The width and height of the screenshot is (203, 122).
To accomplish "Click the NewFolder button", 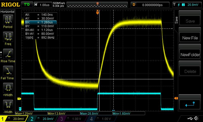I will pos(190,54).
